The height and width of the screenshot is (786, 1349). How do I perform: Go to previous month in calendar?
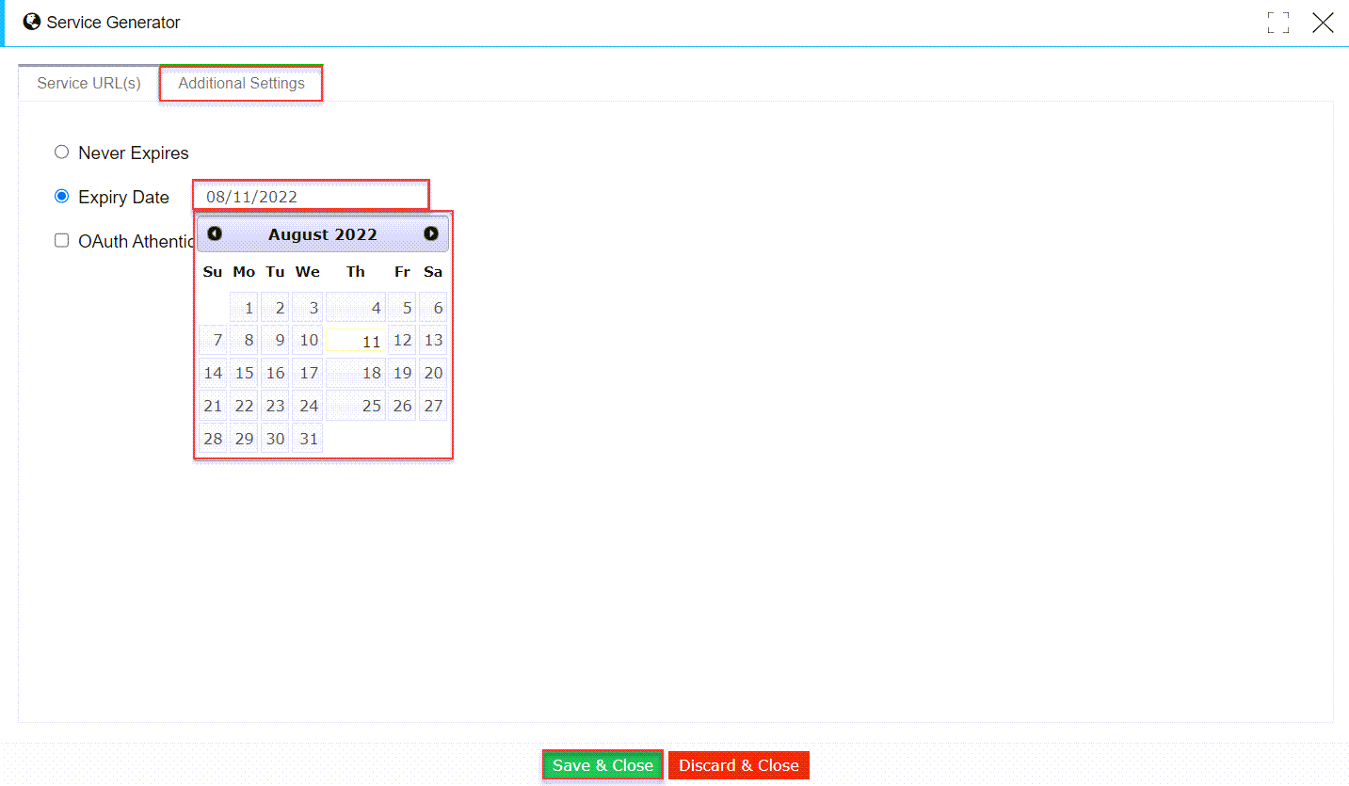coord(215,233)
